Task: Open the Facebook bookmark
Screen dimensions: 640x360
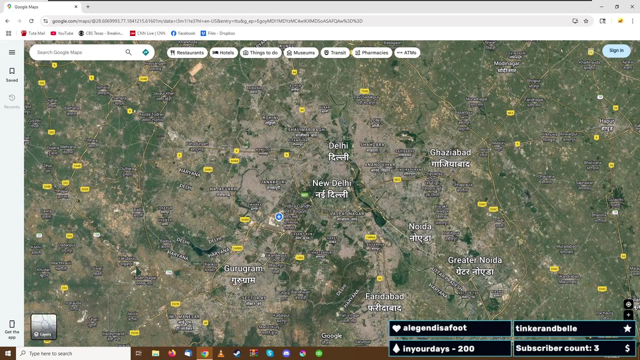Action: pos(183,33)
